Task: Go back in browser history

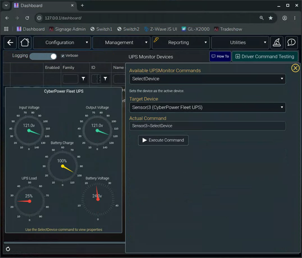Action: tap(7, 18)
